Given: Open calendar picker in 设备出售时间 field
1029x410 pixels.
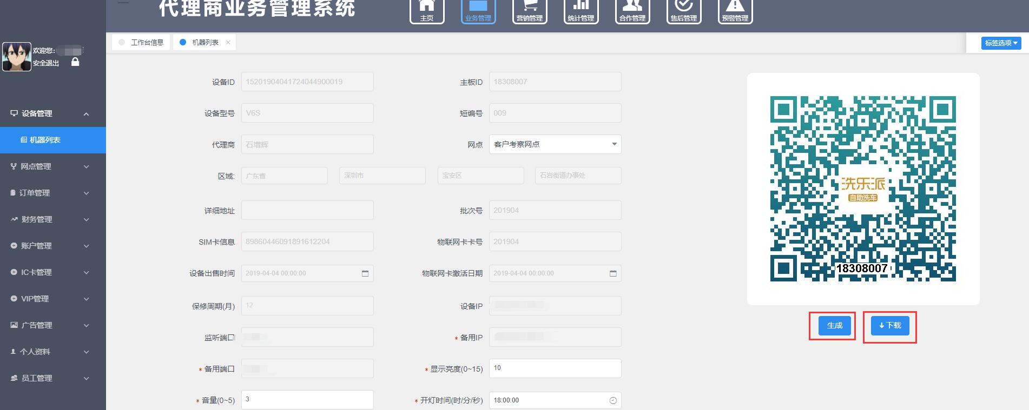Looking at the screenshot, I should tap(365, 273).
